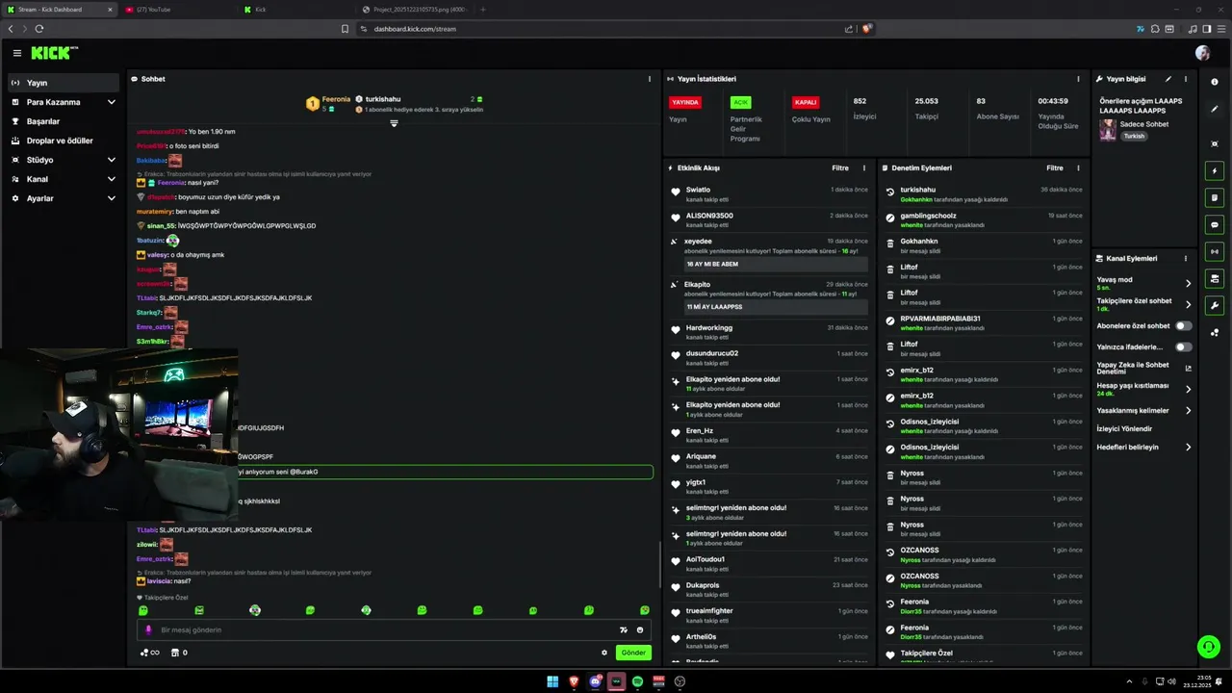Toggle Abonelere özel sohbet switch
The height and width of the screenshot is (693, 1232).
tap(1183, 325)
